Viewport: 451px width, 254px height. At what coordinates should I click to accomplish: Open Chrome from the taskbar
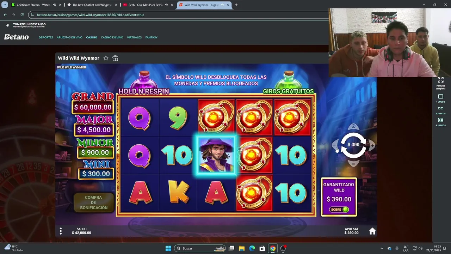tap(272, 248)
